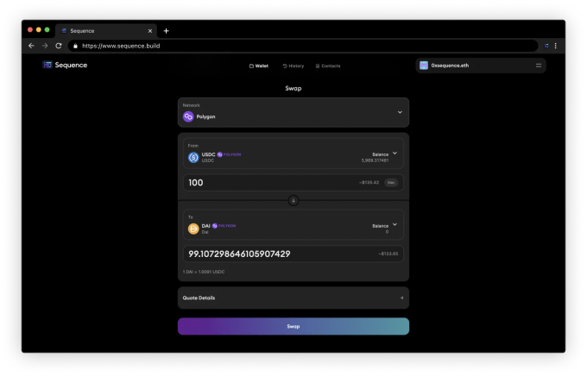Screen dimensions: 587x376
Task: Open a new browser tab
Action: 167,31
